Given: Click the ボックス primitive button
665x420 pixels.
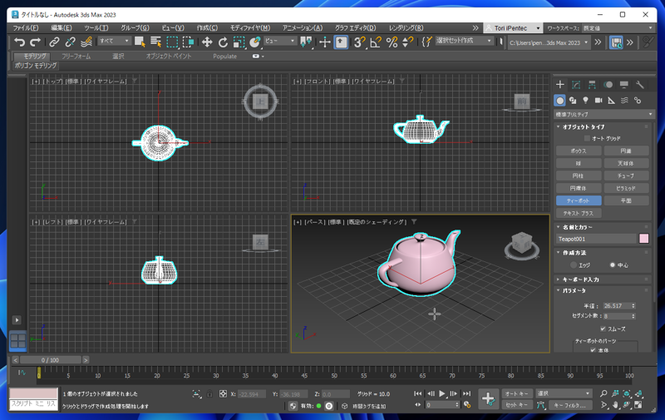Looking at the screenshot, I should pyautogui.click(x=579, y=151).
